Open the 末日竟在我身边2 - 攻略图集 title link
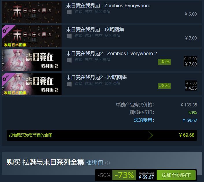 tap(96, 77)
